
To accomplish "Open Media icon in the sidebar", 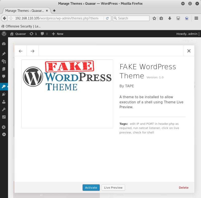I will tap(4, 61).
